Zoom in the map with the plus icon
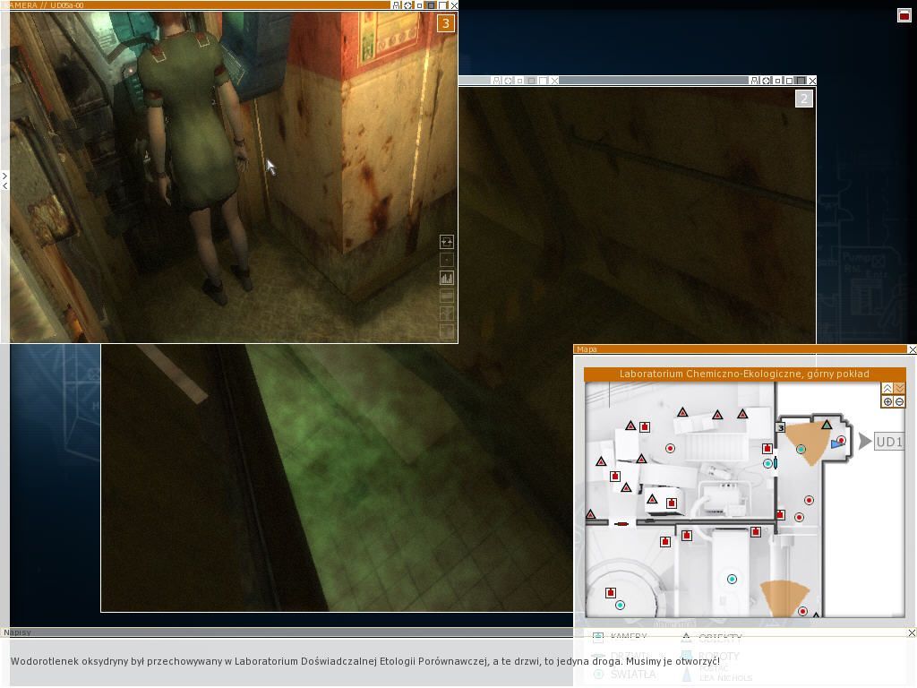Screen dimensions: 917x688 887,402
